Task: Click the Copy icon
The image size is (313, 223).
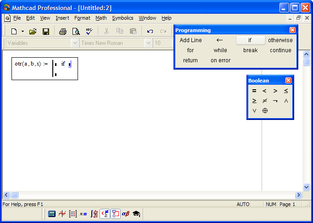Action: click(120, 31)
